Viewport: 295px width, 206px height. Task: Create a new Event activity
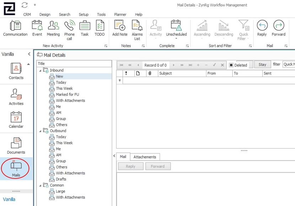pyautogui.click(x=37, y=28)
